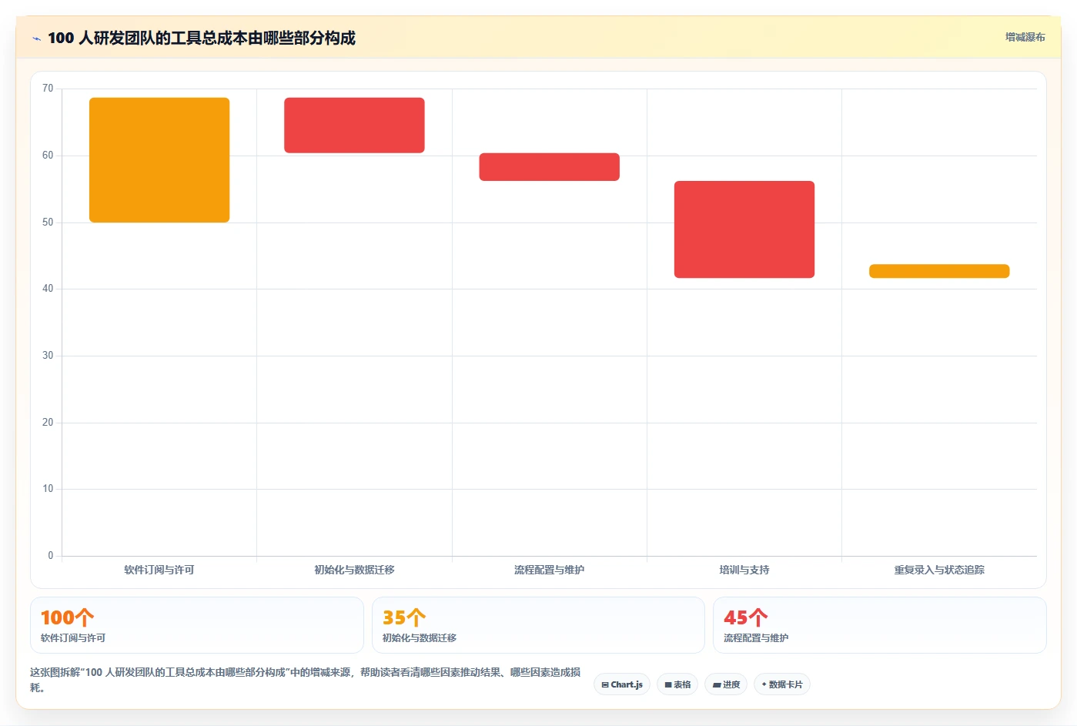Click x-axis label 初始化与数据迁移

[x=354, y=570]
